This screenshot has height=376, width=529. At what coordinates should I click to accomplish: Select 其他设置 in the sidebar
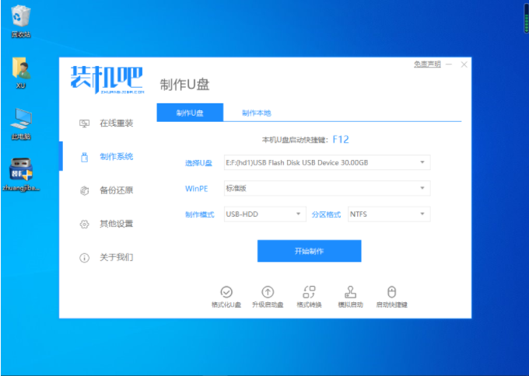107,224
